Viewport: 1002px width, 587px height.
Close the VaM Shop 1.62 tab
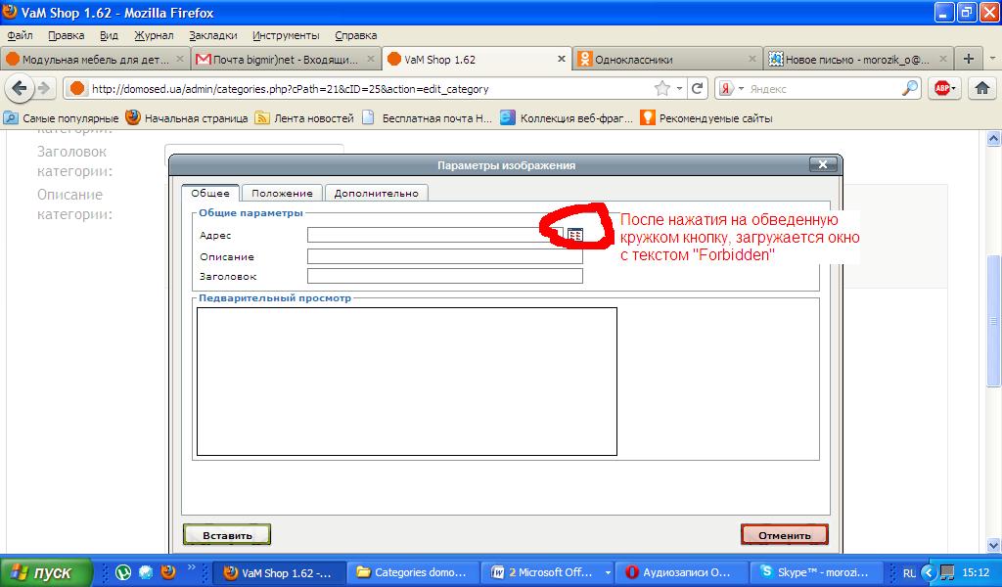[562, 59]
